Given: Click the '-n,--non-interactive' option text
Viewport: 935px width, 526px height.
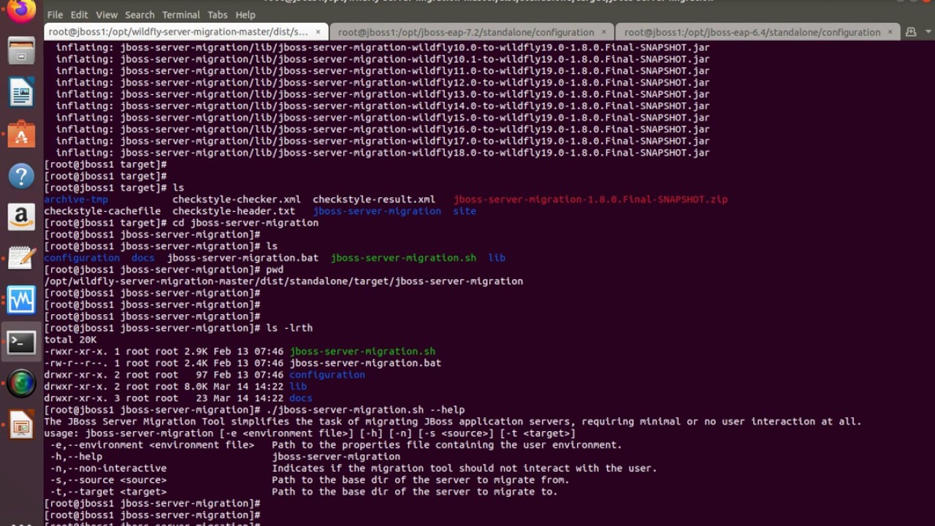Looking at the screenshot, I should 108,468.
